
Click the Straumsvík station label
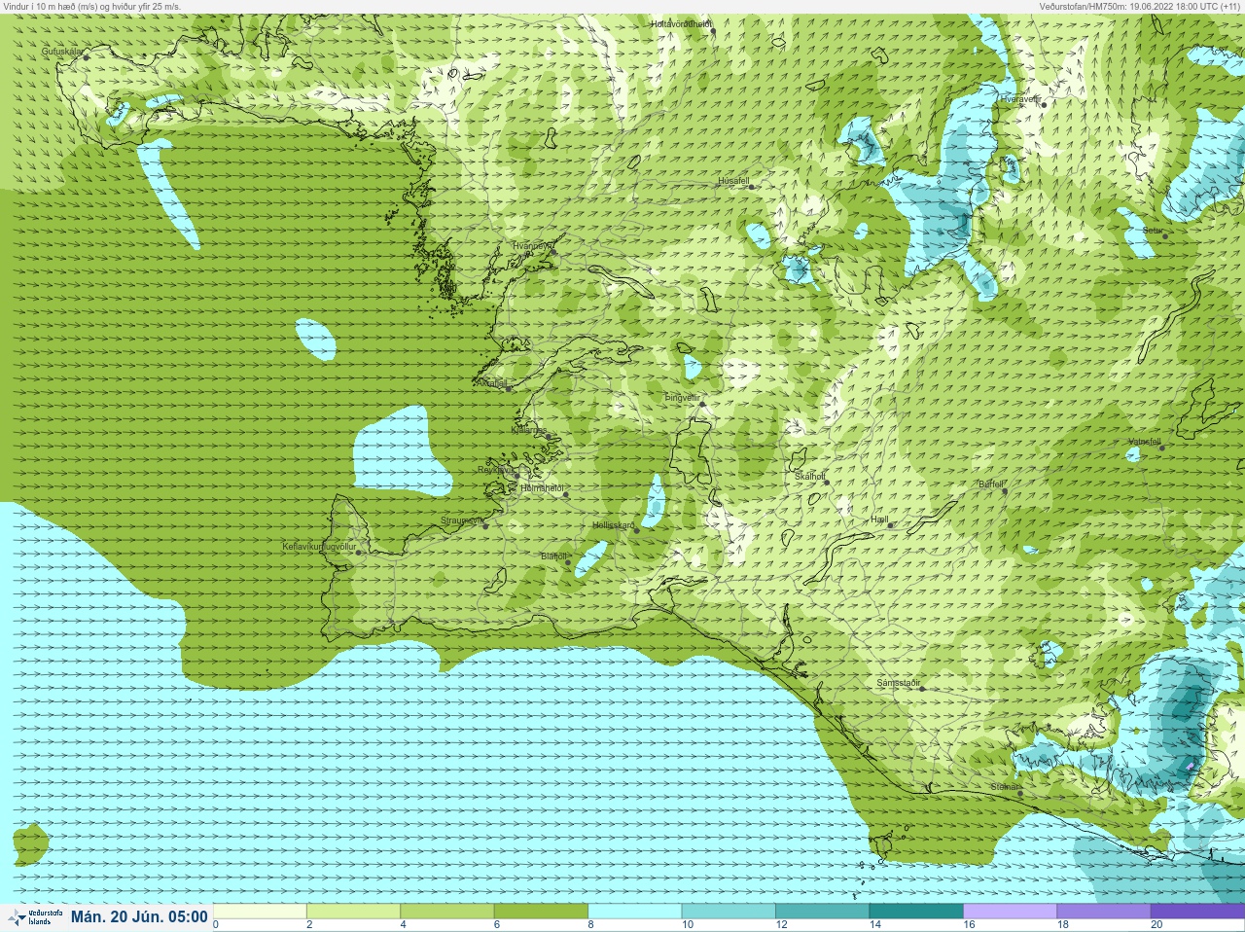point(462,520)
